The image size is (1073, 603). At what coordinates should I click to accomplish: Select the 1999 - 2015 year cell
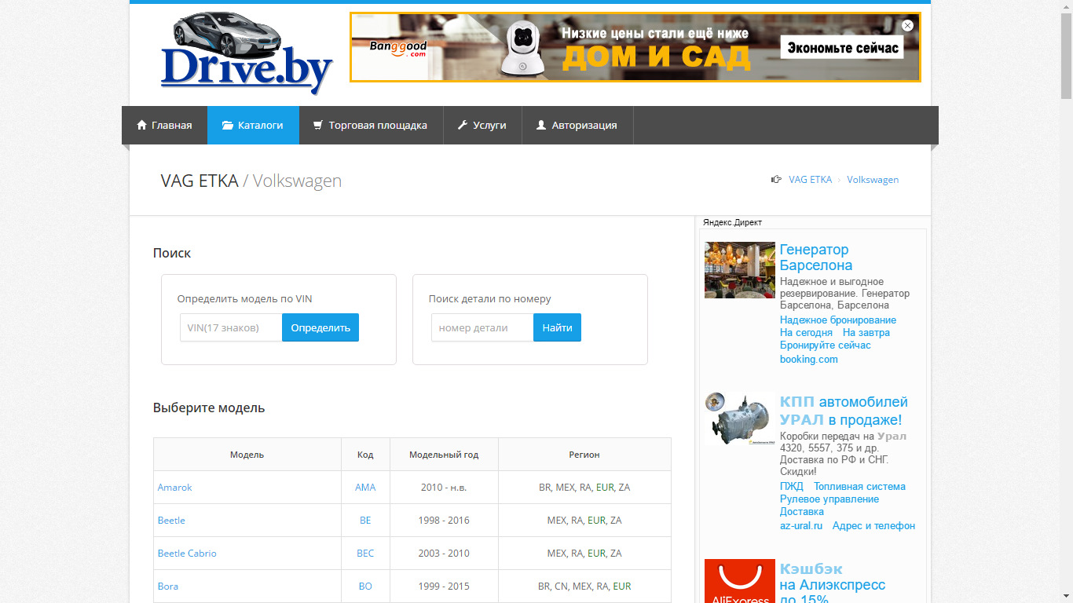coord(444,587)
